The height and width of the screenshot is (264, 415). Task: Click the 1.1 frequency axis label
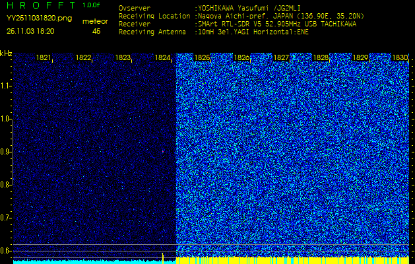pyautogui.click(x=5, y=86)
